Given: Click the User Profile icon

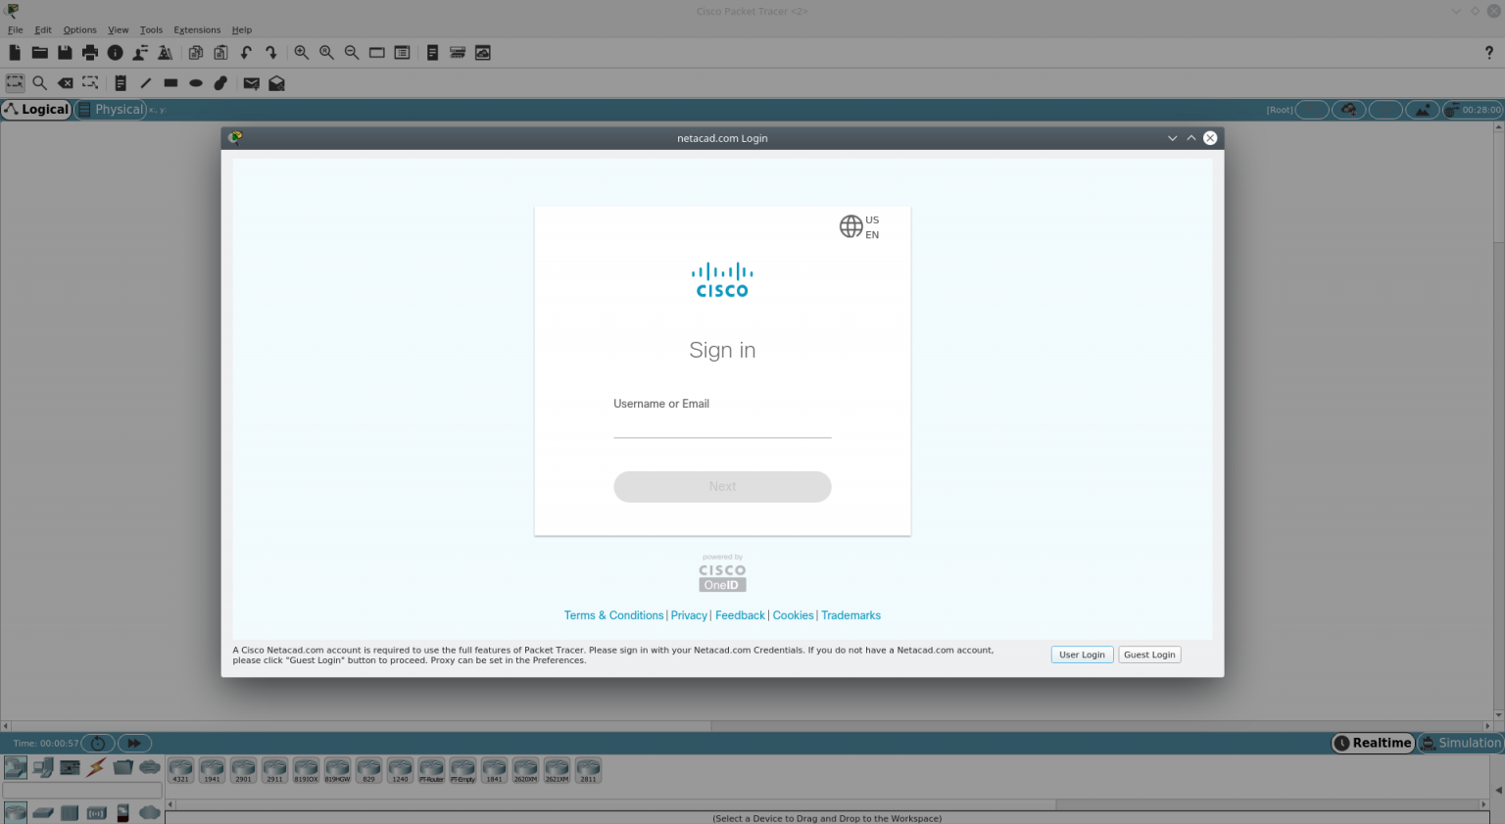Looking at the screenshot, I should pyautogui.click(x=140, y=53).
